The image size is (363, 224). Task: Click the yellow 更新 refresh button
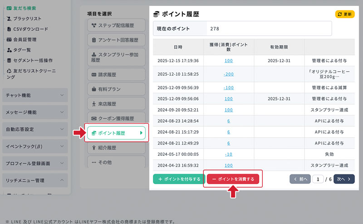344,14
